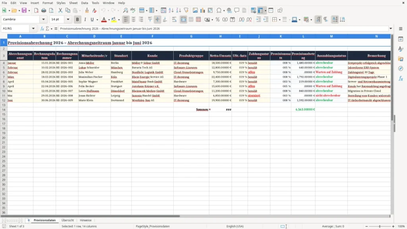Viewport: 407px width, 229px height.
Task: Open the sidebar Gallery panel
Action: [401, 59]
